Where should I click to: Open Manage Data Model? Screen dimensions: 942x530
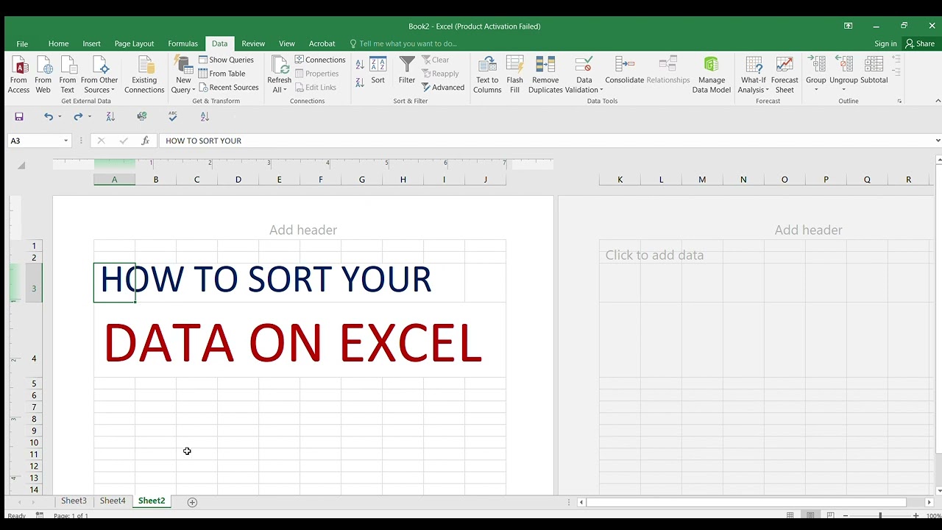point(712,74)
